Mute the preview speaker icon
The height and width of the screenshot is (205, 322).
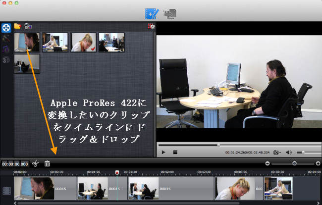289,152
